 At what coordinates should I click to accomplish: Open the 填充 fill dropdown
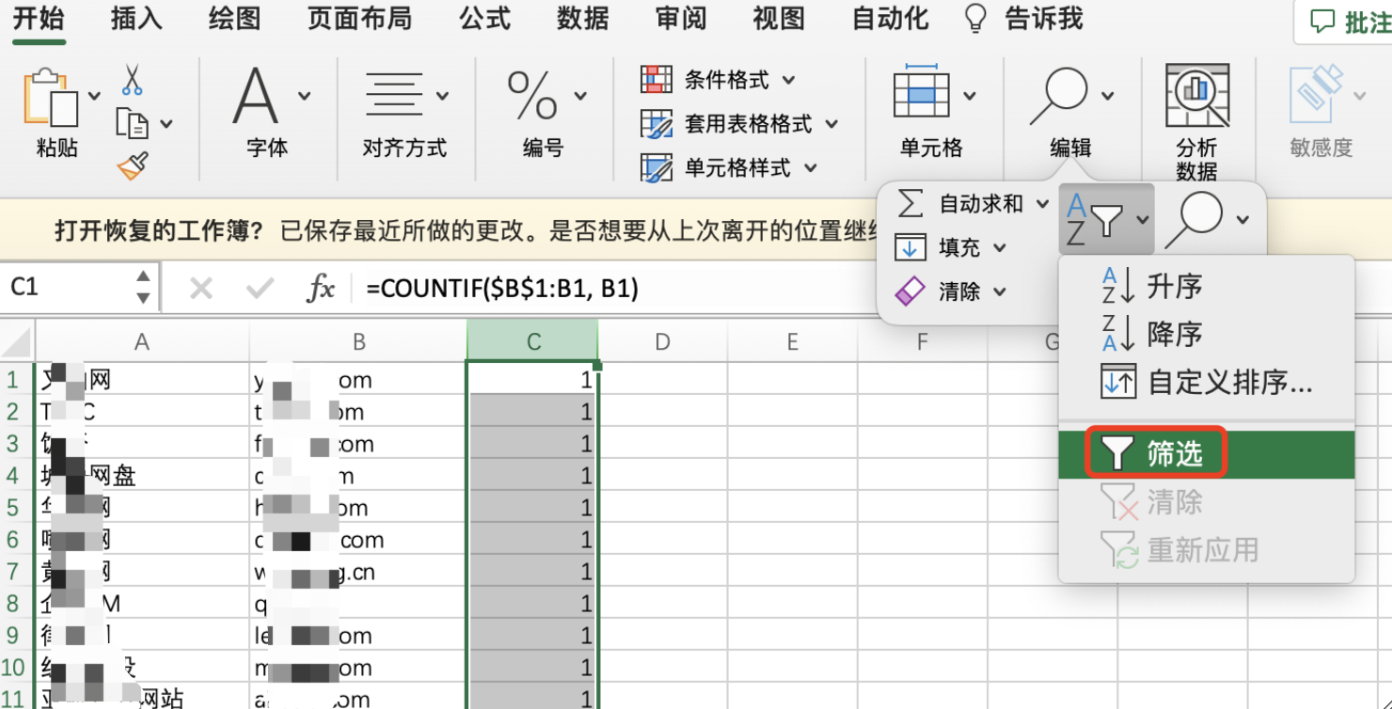[999, 248]
